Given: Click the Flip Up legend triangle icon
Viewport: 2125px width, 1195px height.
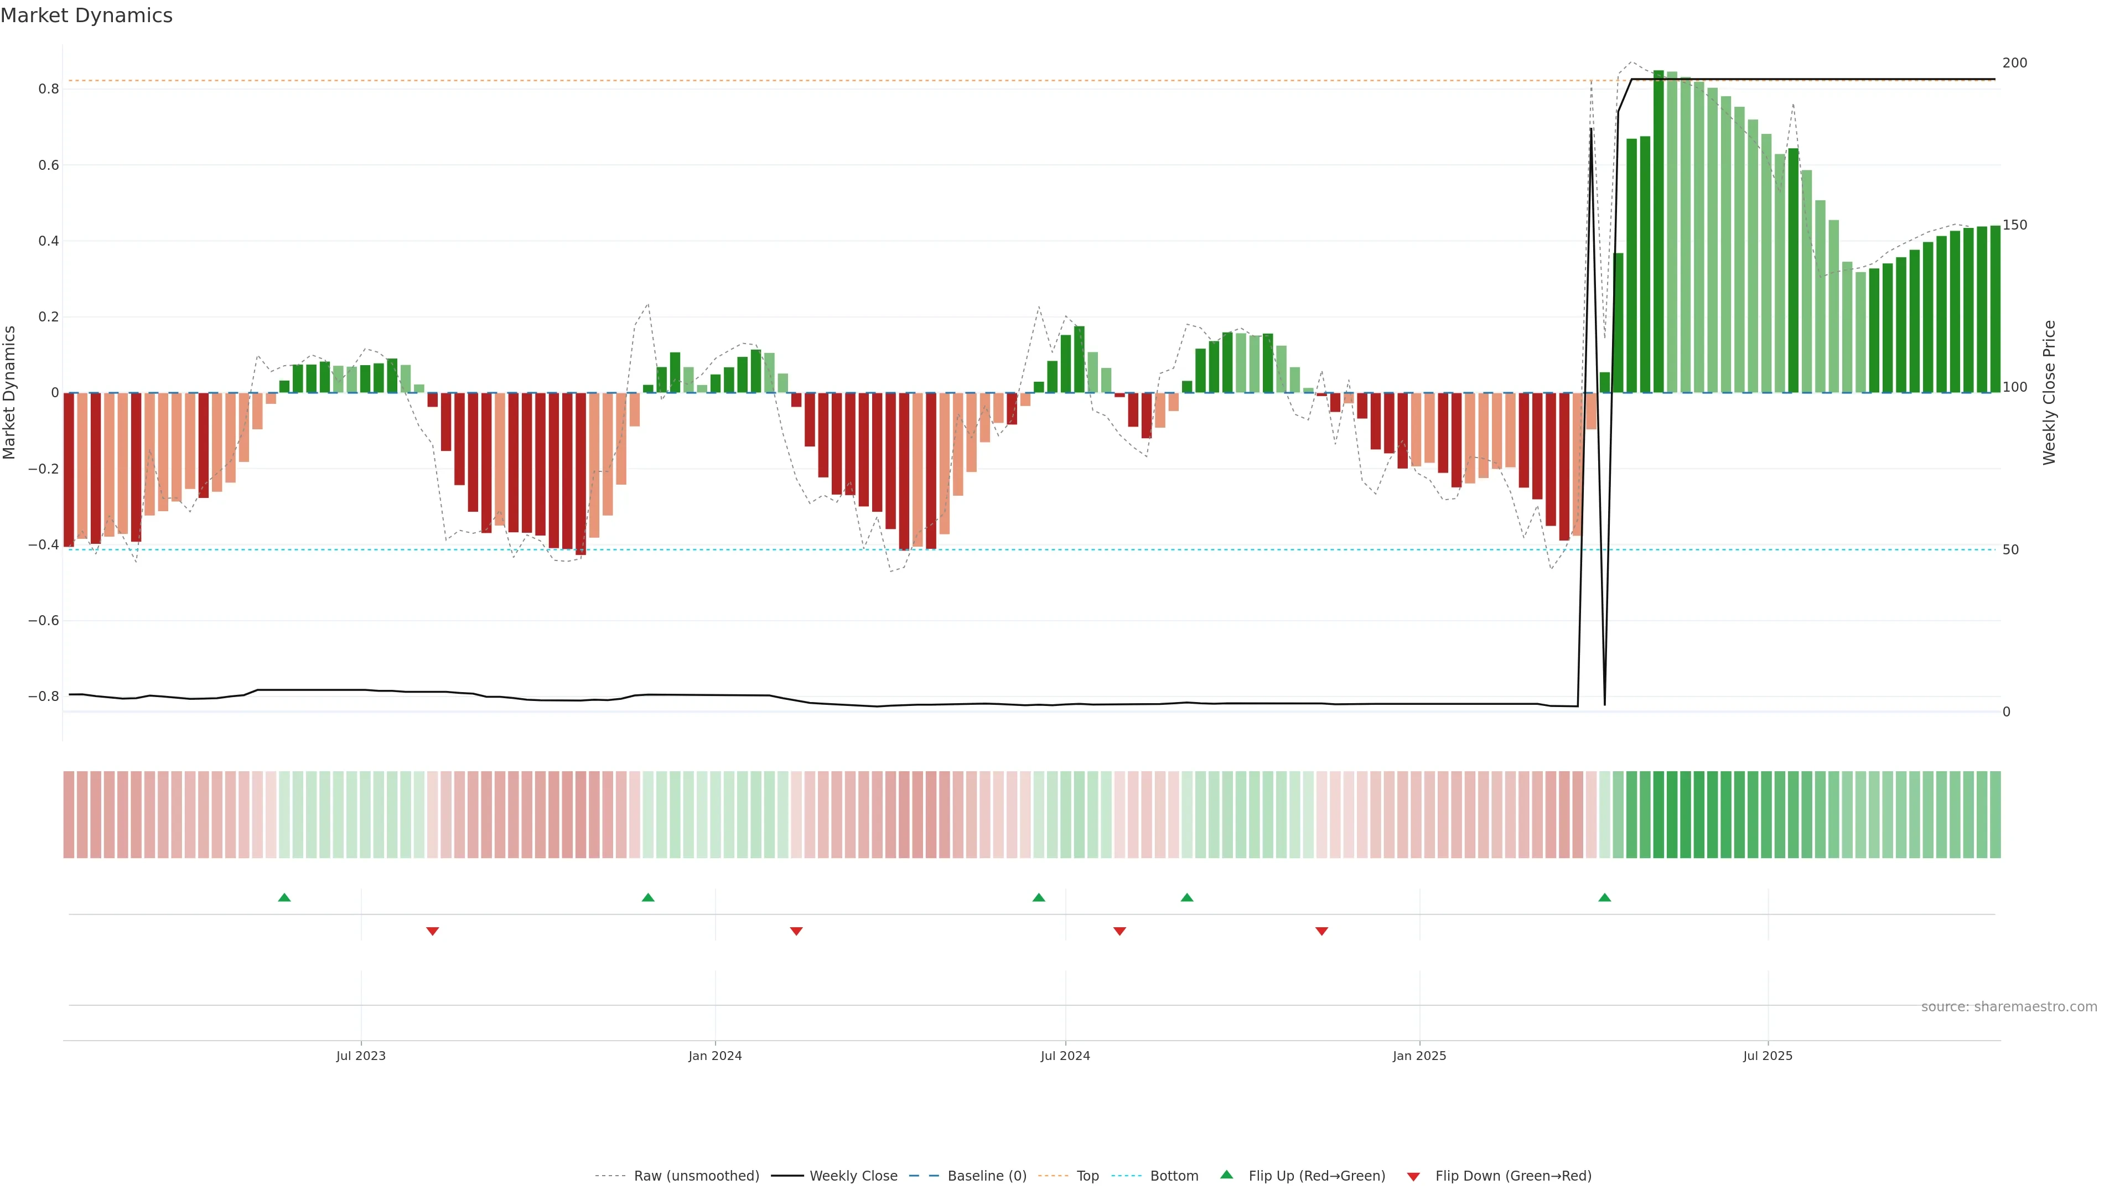Looking at the screenshot, I should [1227, 1175].
